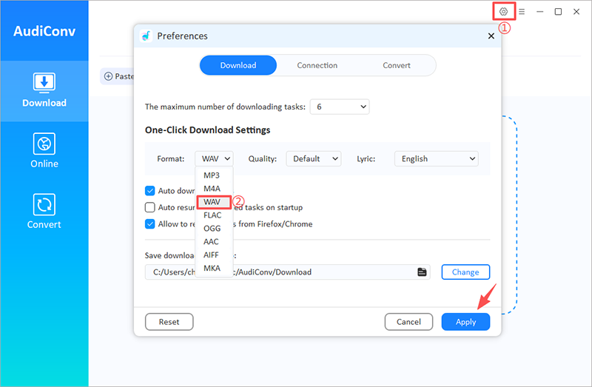Viewport: 592px width, 387px height.
Task: Toggle Allow from Firefox/Chrome checkbox
Action: coord(150,224)
